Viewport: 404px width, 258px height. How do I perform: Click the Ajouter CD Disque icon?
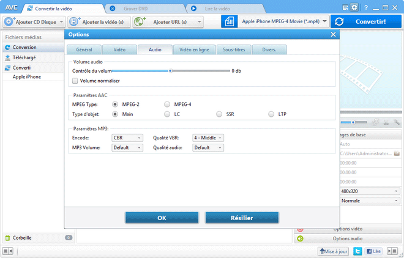[10, 21]
